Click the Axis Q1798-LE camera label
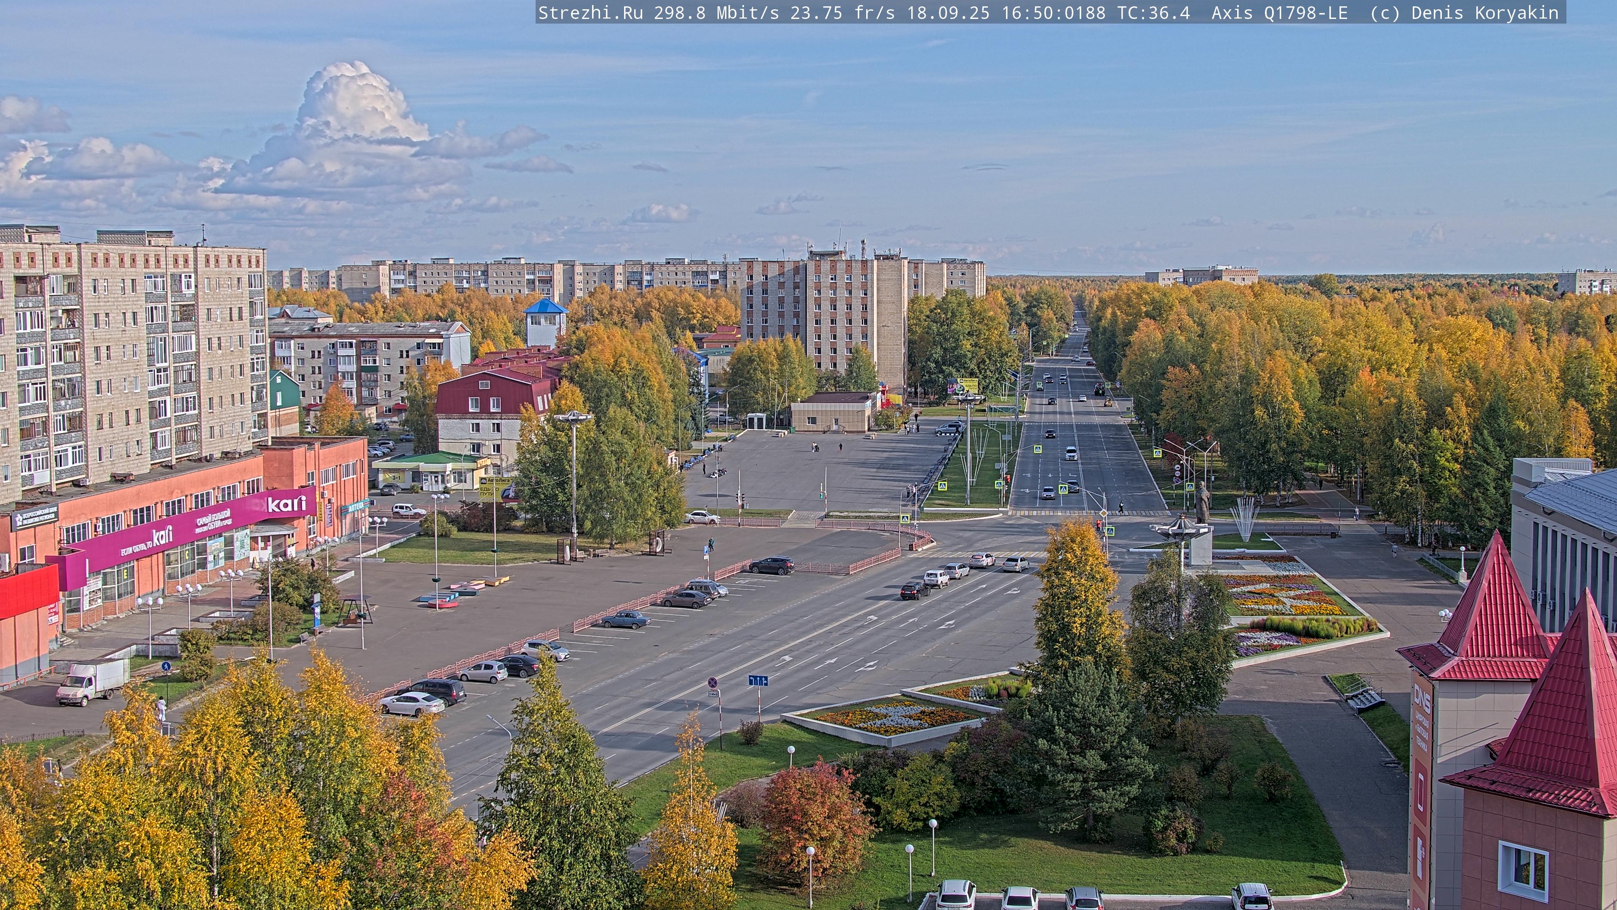The image size is (1617, 910). pos(1279,13)
